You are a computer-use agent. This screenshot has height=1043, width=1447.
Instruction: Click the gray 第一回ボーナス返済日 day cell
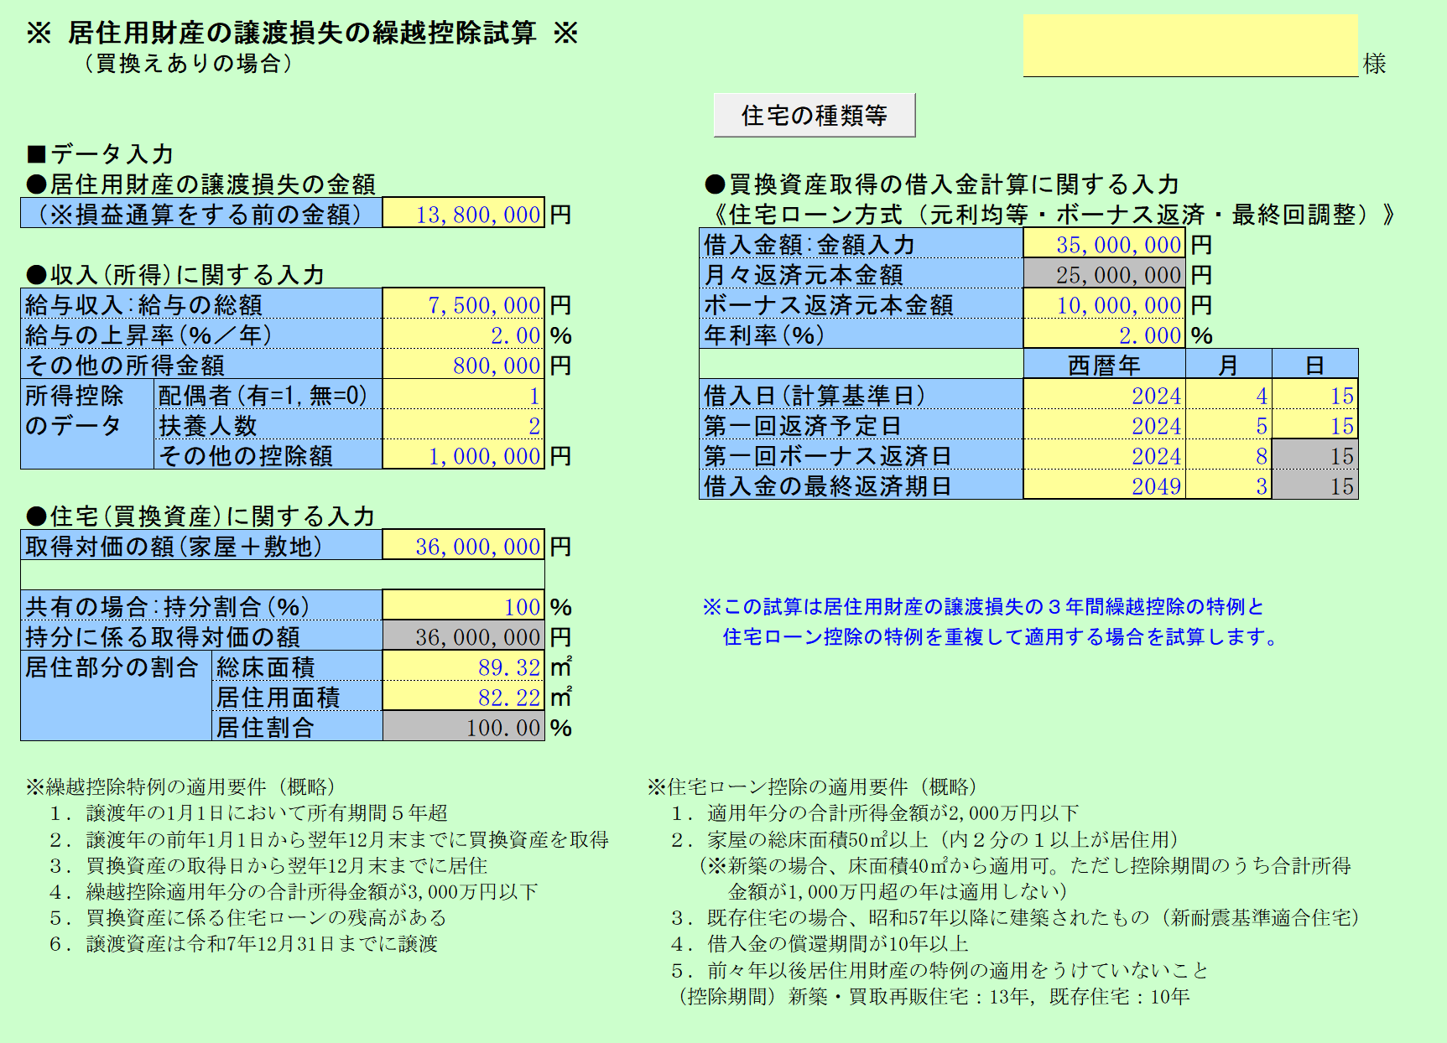point(1314,455)
